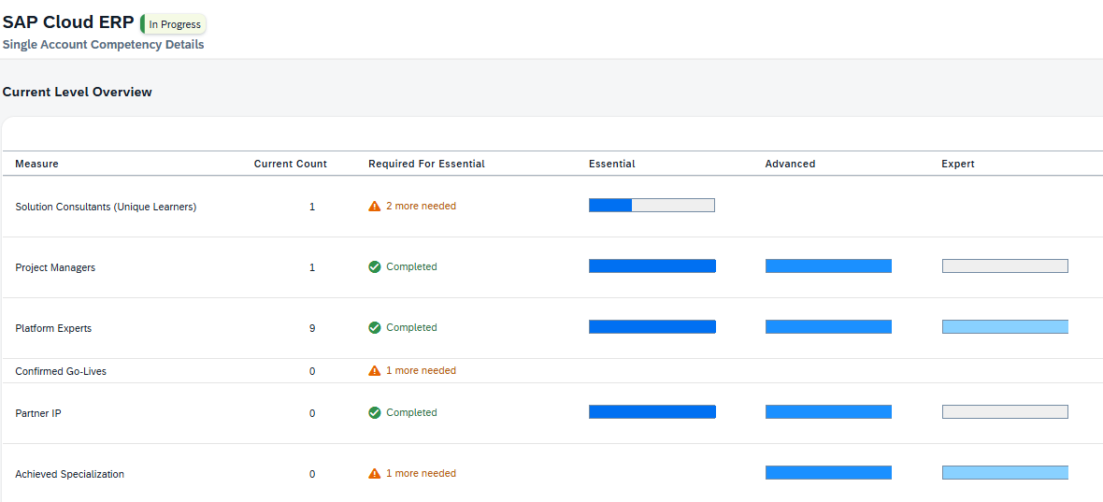1103x502 pixels.
Task: Click warning icon for Achieved Specialization
Action: tap(375, 474)
